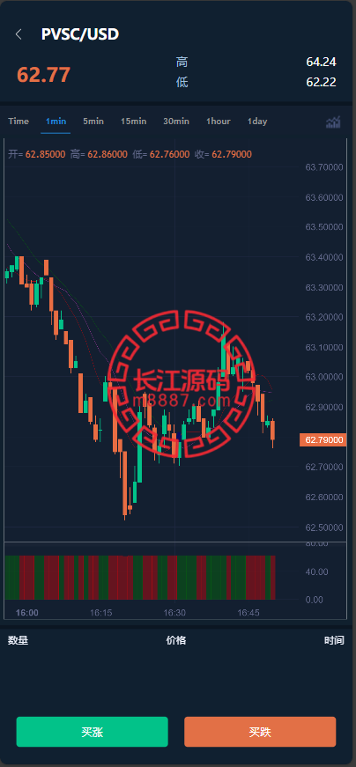Select the 1min interval tab
The width and height of the screenshot is (356, 767).
click(x=56, y=122)
